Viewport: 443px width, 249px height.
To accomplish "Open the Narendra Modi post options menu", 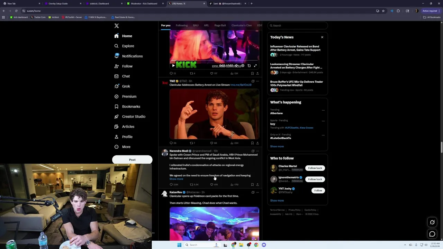I will (x=257, y=151).
